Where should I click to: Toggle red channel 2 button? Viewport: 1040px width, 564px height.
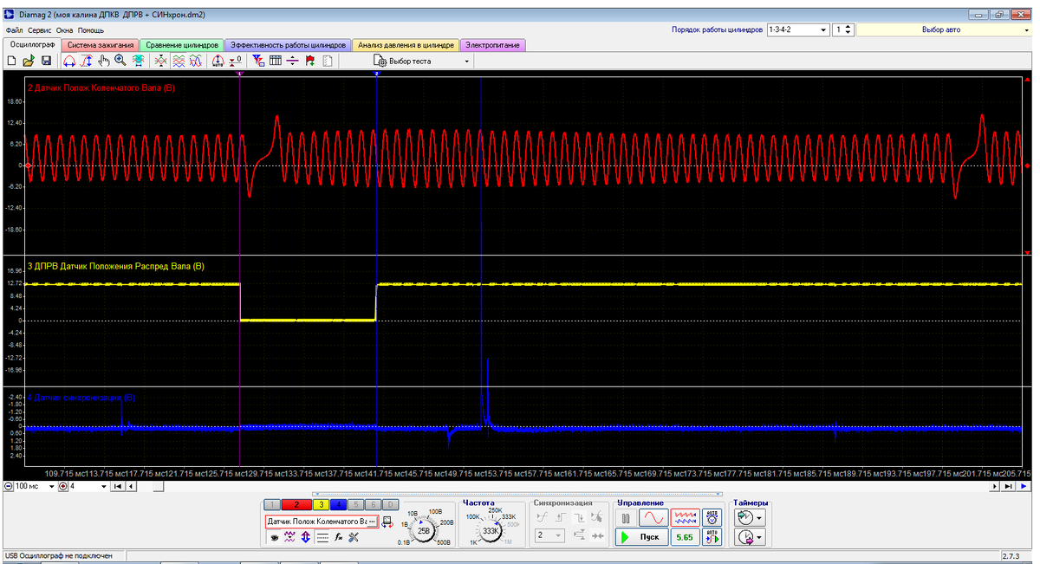[296, 504]
